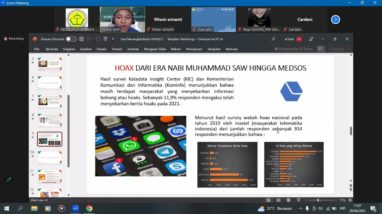Screen dimensions: 382x214
Task: Open the Windows Start menu
Action: coord(7,208)
